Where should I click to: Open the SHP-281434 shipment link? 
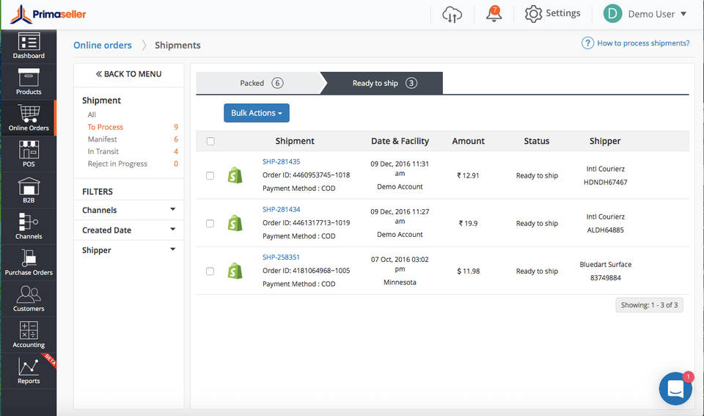281,210
